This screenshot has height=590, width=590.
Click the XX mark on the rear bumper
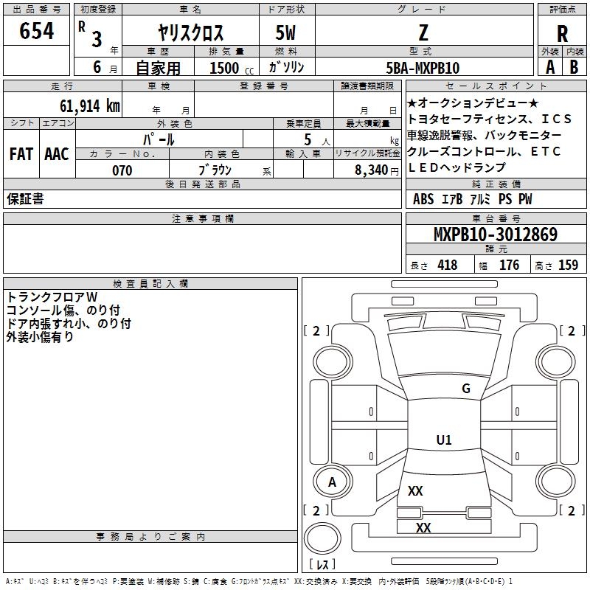pyautogui.click(x=423, y=528)
